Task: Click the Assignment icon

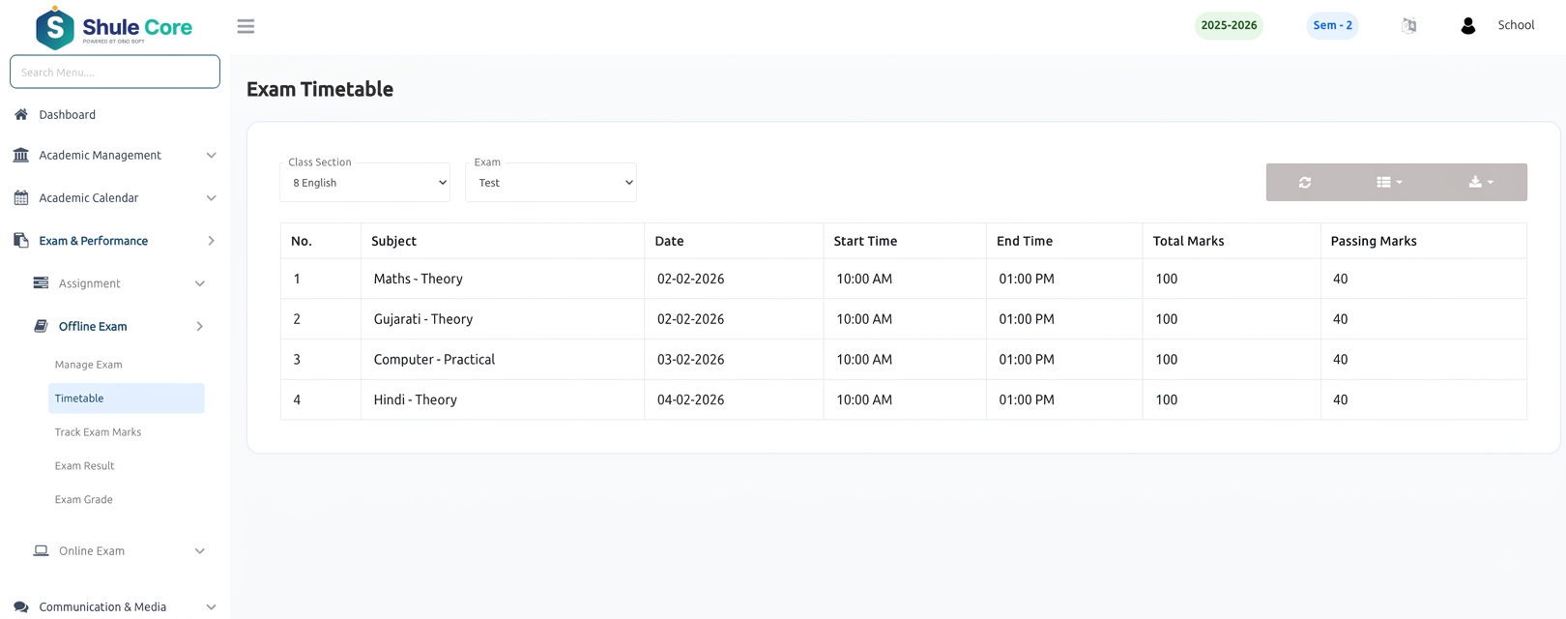Action: pos(41,283)
